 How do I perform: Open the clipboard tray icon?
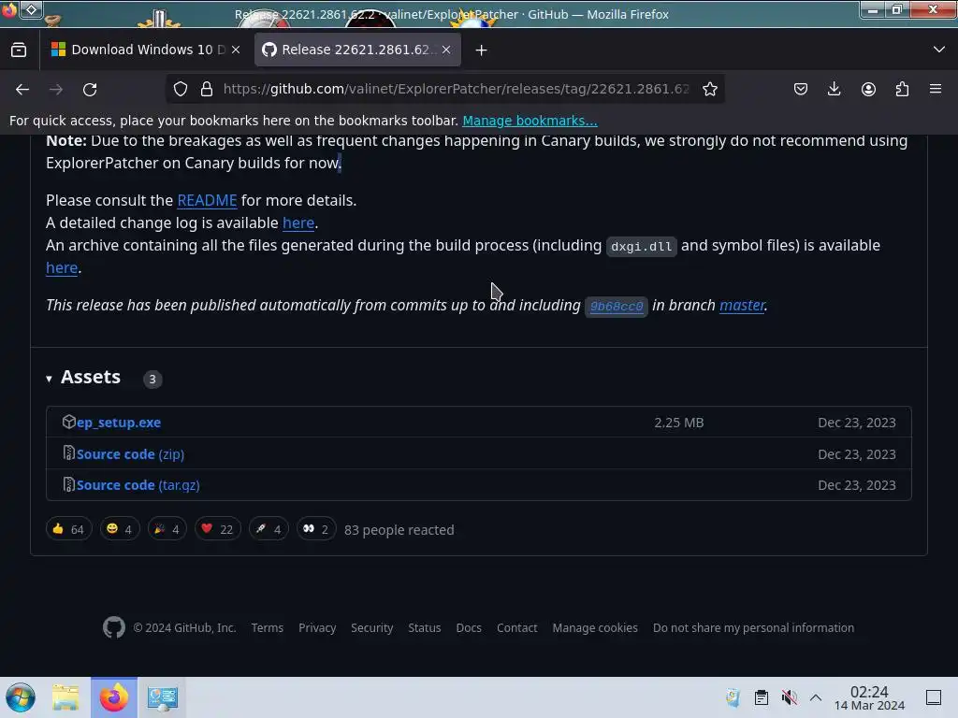coord(761,697)
